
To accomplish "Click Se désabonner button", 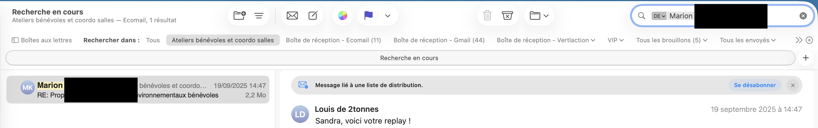I will coord(754,85).
